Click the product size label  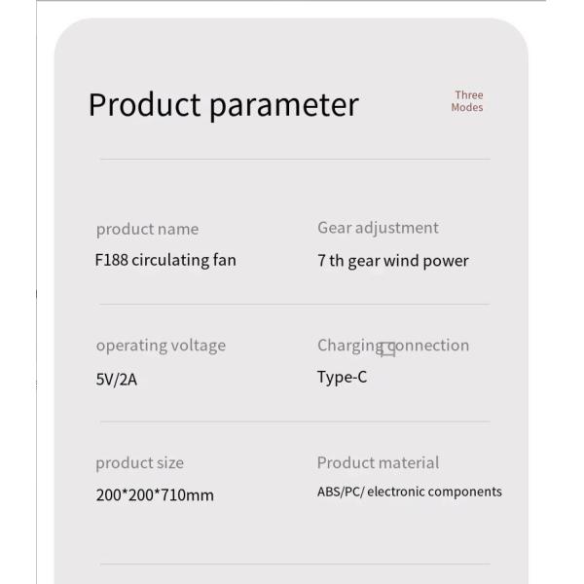(x=139, y=463)
